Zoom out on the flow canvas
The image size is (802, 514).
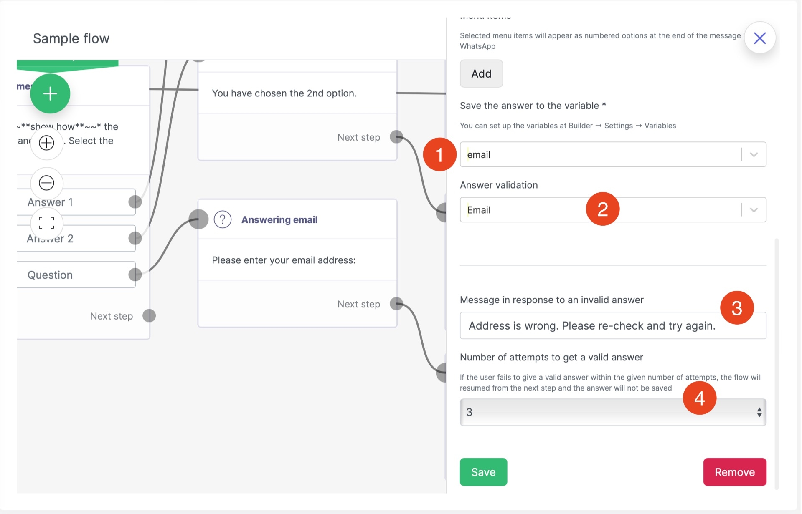click(46, 183)
